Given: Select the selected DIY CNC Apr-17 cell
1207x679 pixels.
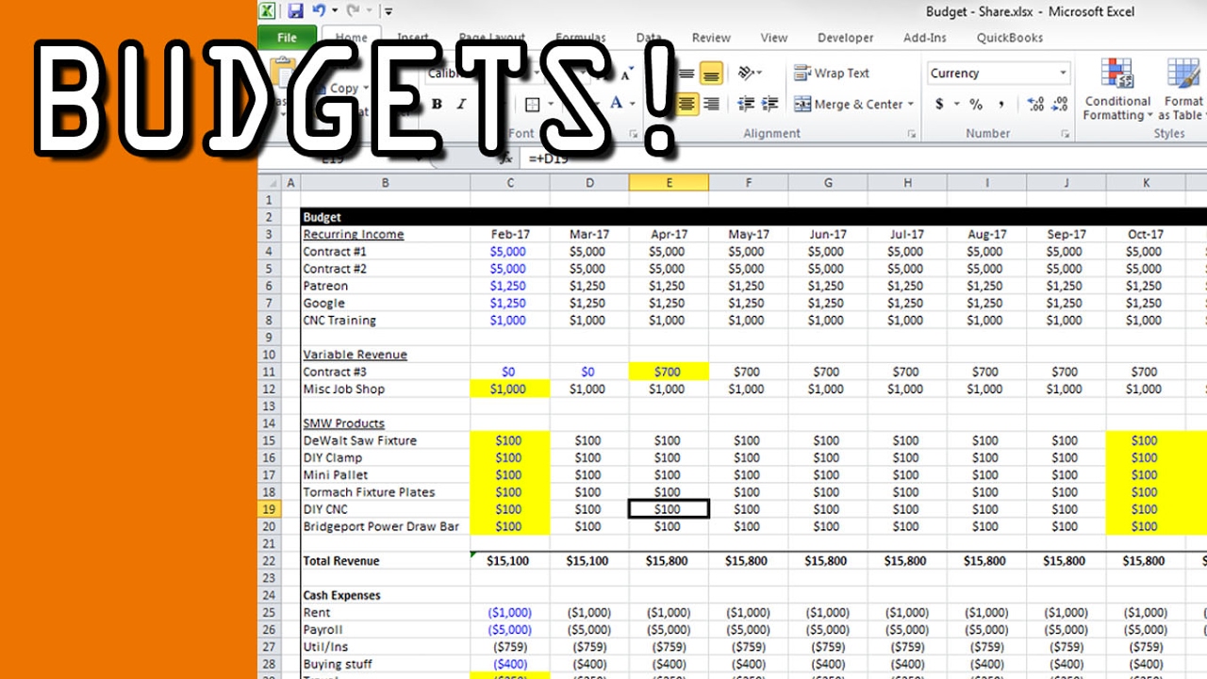Looking at the screenshot, I should click(669, 509).
